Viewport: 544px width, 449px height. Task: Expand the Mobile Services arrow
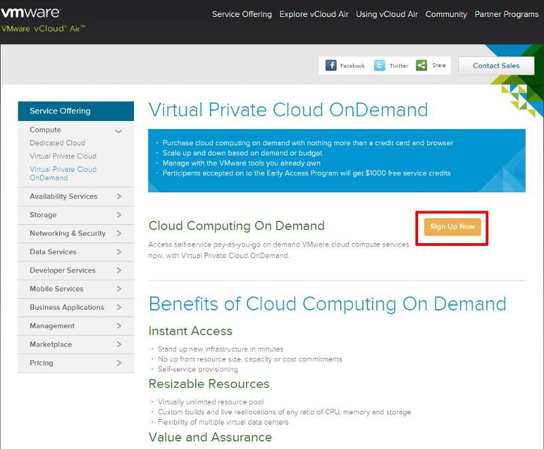(119, 289)
